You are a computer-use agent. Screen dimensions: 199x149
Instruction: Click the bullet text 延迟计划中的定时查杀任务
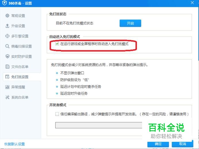81,87
